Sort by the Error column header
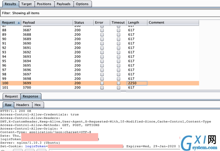Screen dimensions: 220x151 point(102,22)
